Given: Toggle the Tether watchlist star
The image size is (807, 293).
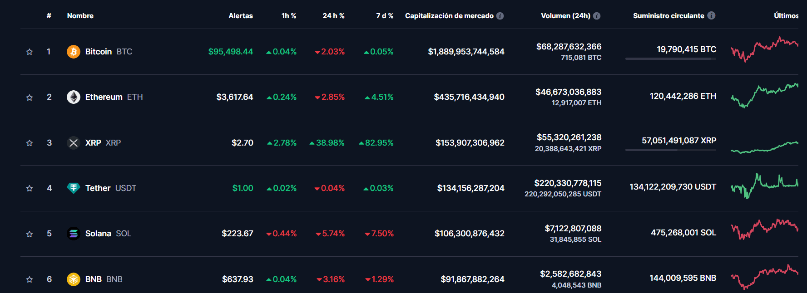Looking at the screenshot, I should (30, 188).
